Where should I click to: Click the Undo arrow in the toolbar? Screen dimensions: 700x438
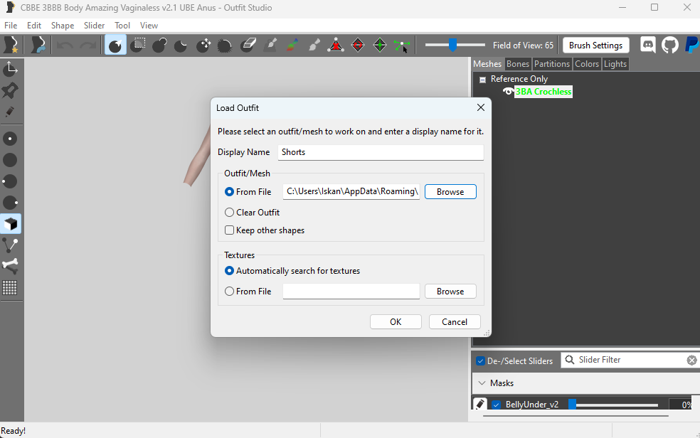pyautogui.click(x=65, y=45)
